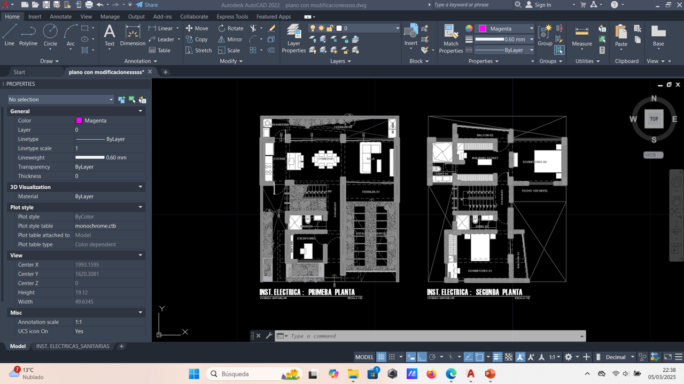This screenshot has width=684, height=384.
Task: Select the Arc tool
Action: (x=71, y=35)
